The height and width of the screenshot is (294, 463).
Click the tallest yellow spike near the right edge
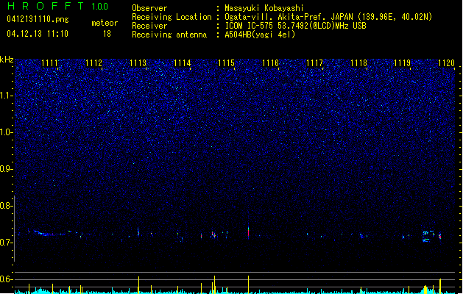[x=440, y=286]
